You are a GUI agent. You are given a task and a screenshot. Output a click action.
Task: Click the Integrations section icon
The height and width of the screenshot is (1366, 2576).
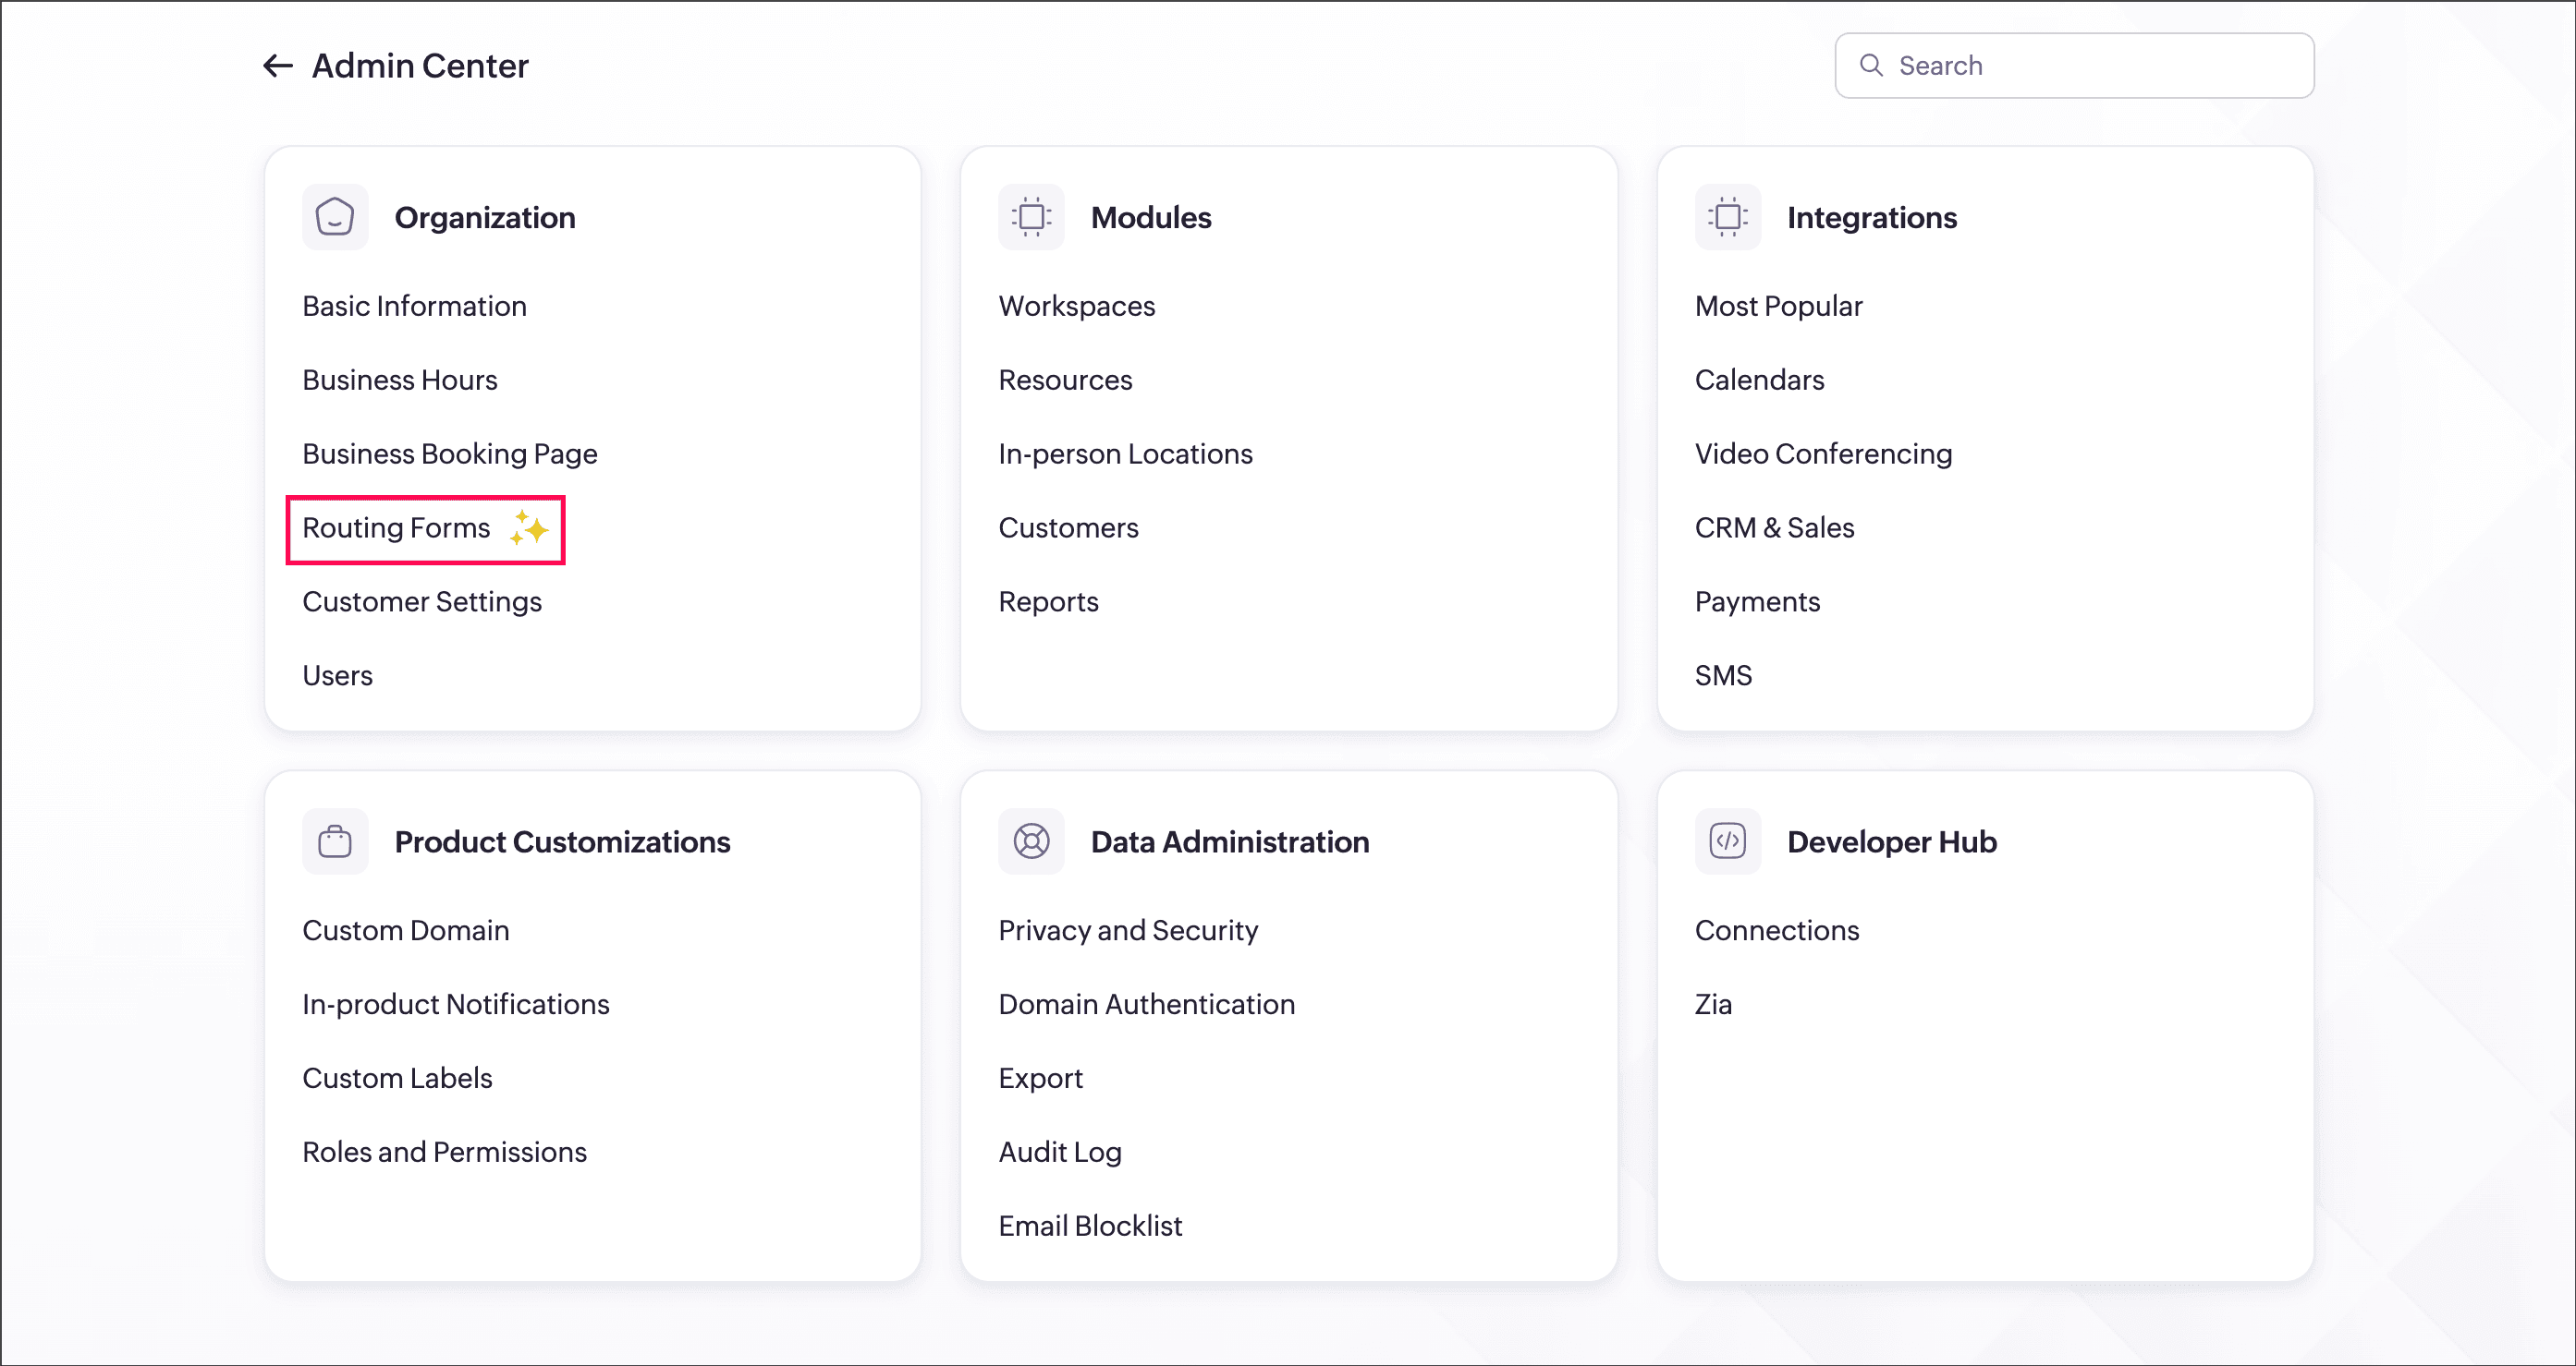tap(1727, 217)
